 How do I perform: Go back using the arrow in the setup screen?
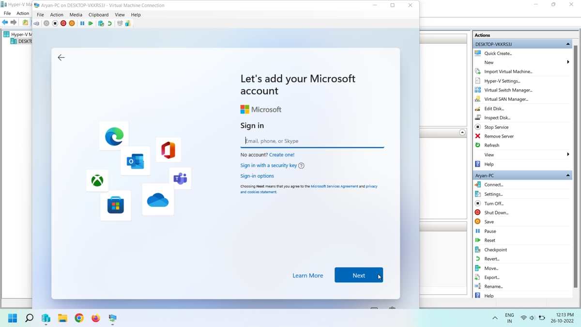(61, 58)
